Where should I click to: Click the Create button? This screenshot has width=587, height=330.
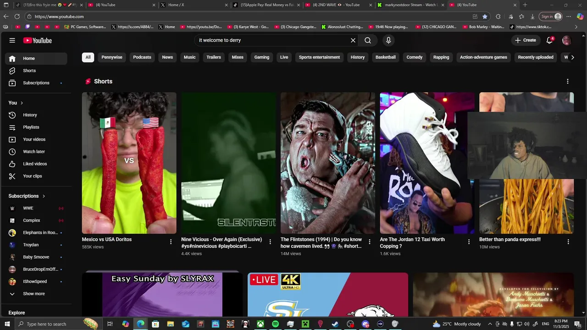(x=526, y=40)
